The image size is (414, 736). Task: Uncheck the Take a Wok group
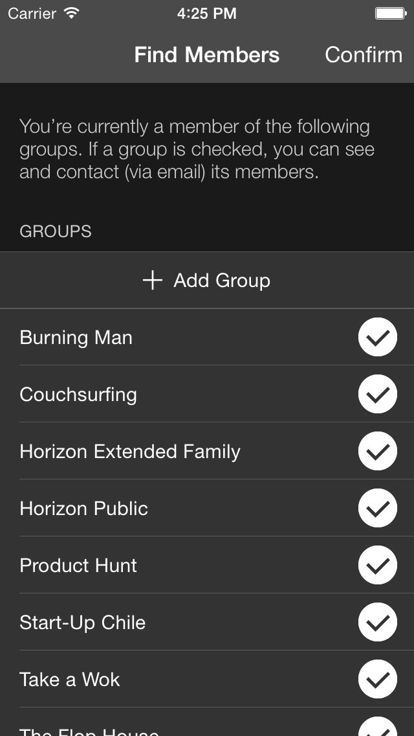[377, 679]
